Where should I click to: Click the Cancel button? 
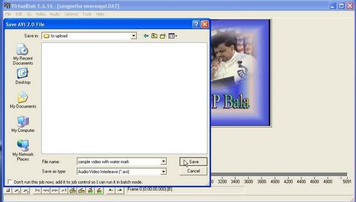click(x=193, y=171)
